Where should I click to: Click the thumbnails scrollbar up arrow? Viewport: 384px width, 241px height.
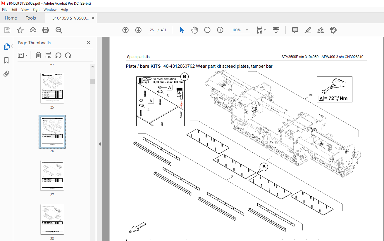coord(92,67)
